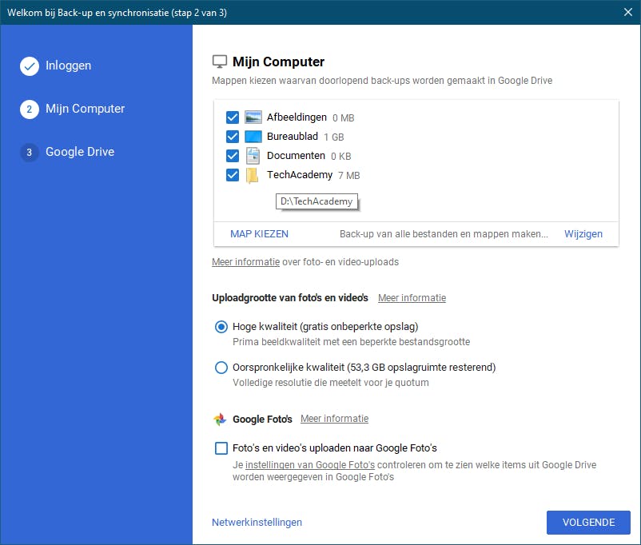Viewport: 641px width, 545px height.
Task: Click the TechAcademy folder name
Action: coord(300,175)
